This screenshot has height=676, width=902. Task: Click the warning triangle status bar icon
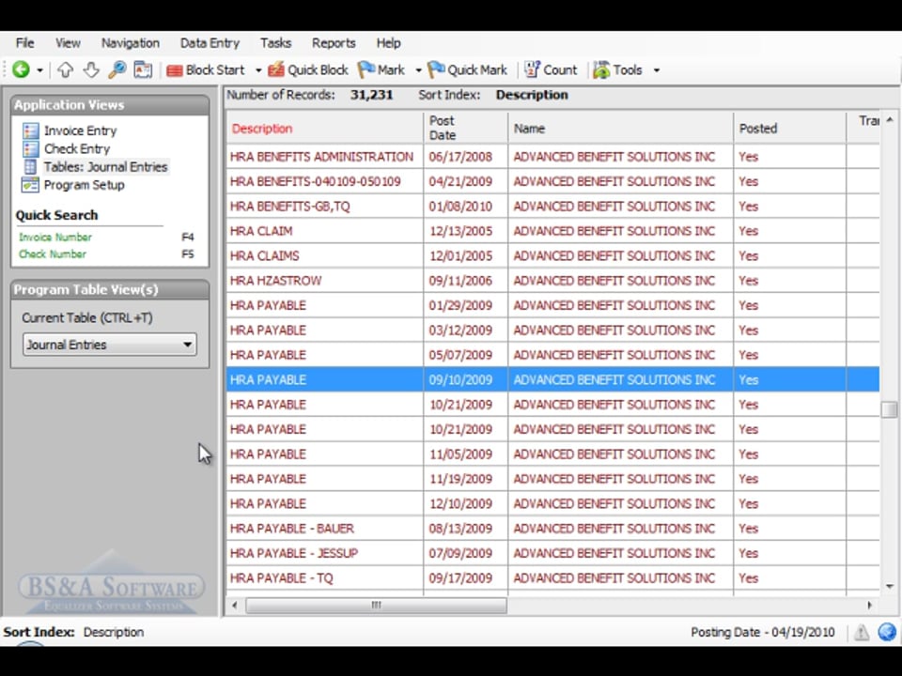tap(861, 632)
